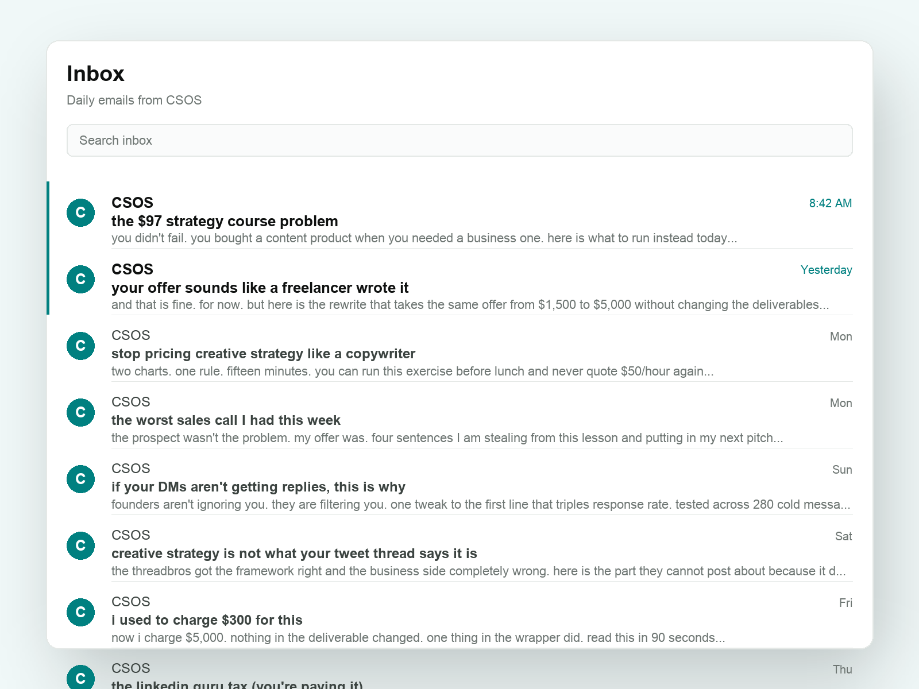Click avatar beside 'tweet thread' email

pos(80,545)
